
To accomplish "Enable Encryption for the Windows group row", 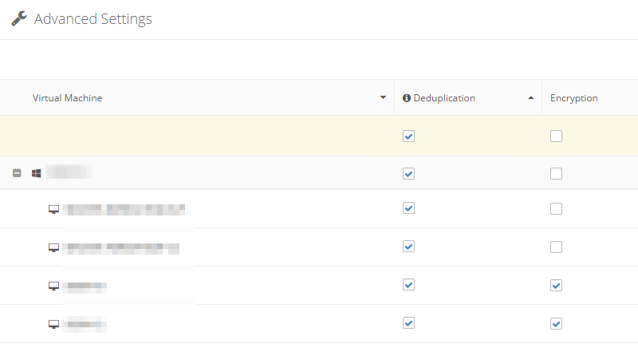I will 556,173.
